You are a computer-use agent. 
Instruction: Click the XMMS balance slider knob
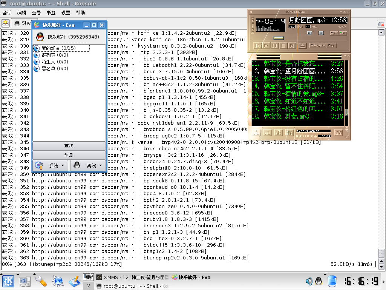[321, 33]
